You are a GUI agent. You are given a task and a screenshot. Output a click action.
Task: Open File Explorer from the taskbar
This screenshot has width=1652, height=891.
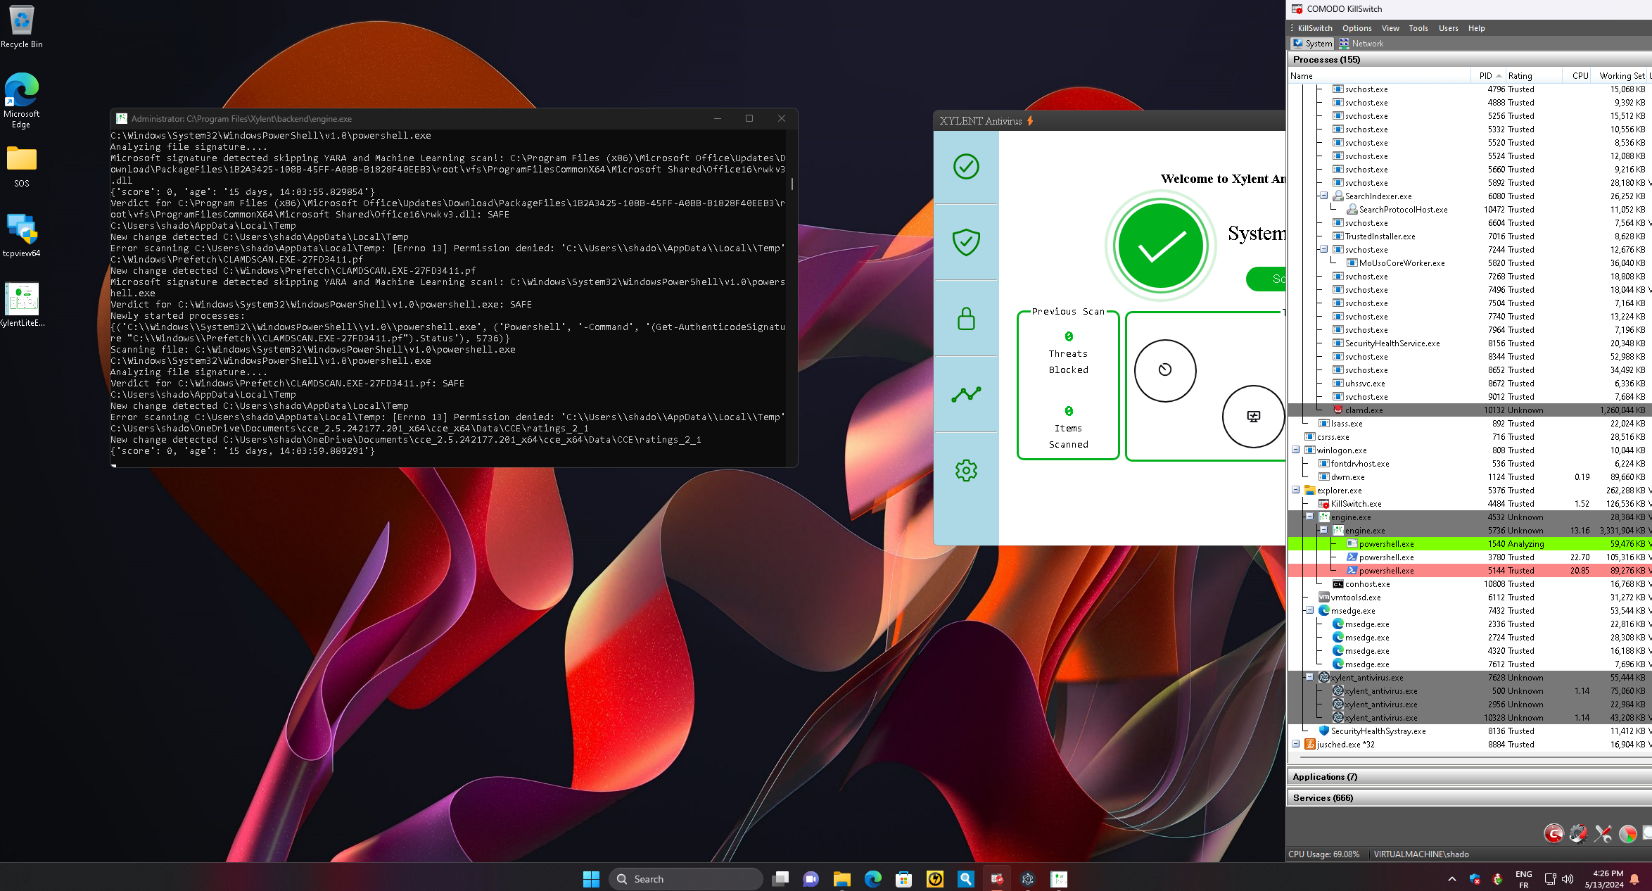tap(841, 879)
